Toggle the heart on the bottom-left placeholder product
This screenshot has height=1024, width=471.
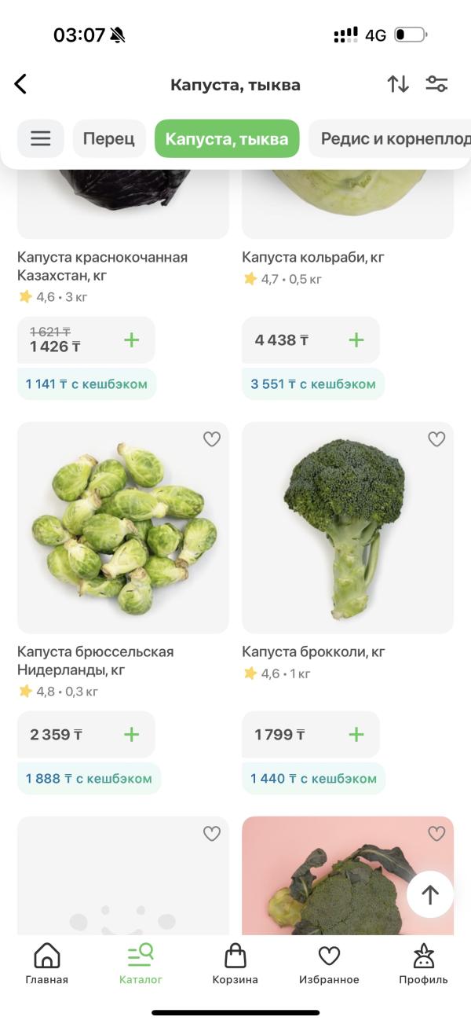(x=212, y=834)
